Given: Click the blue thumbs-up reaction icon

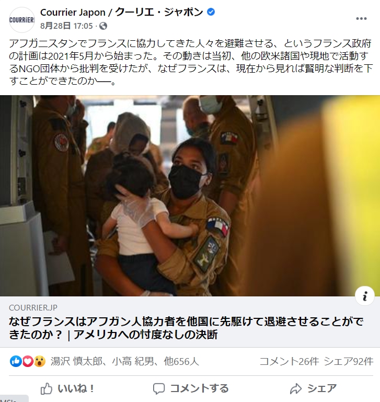Looking at the screenshot, I should click(16, 361).
